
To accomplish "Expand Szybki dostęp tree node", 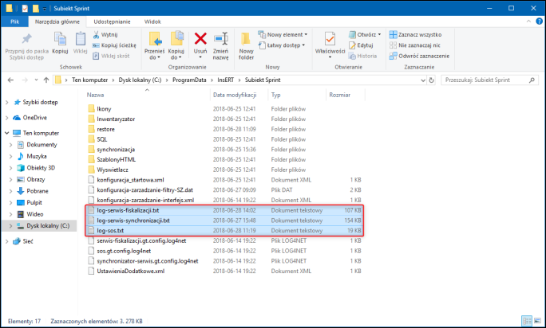I will [x=6, y=103].
